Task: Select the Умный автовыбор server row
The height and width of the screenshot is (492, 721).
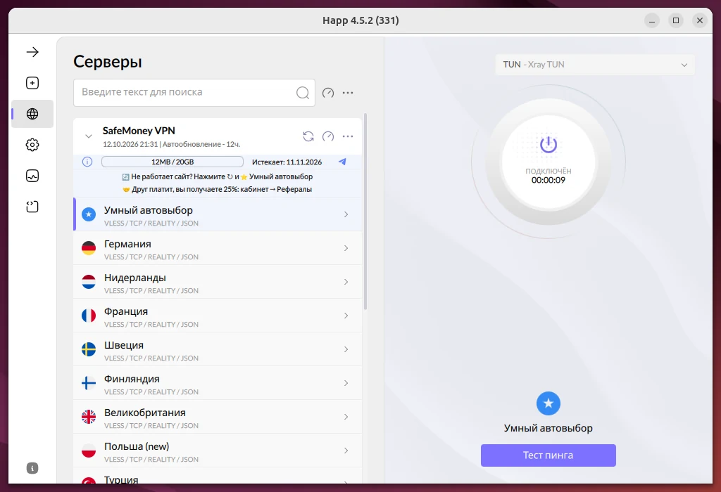Action: (x=218, y=214)
